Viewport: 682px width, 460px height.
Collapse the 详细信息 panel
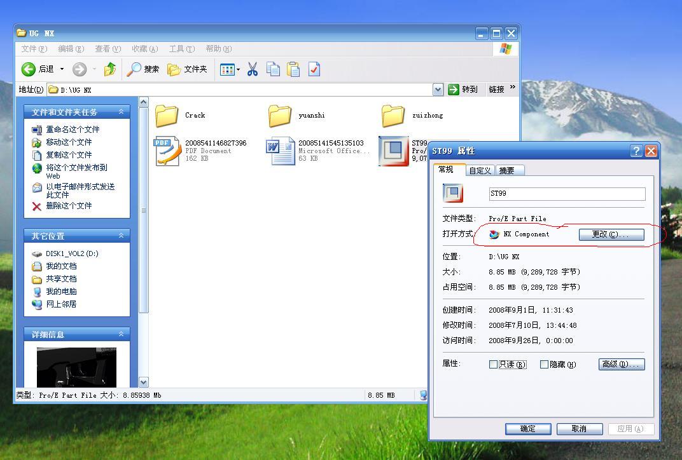122,334
